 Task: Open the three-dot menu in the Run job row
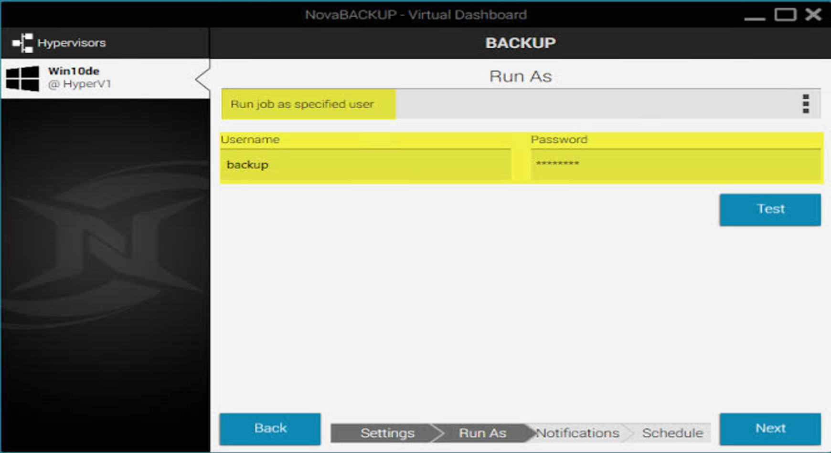806,104
